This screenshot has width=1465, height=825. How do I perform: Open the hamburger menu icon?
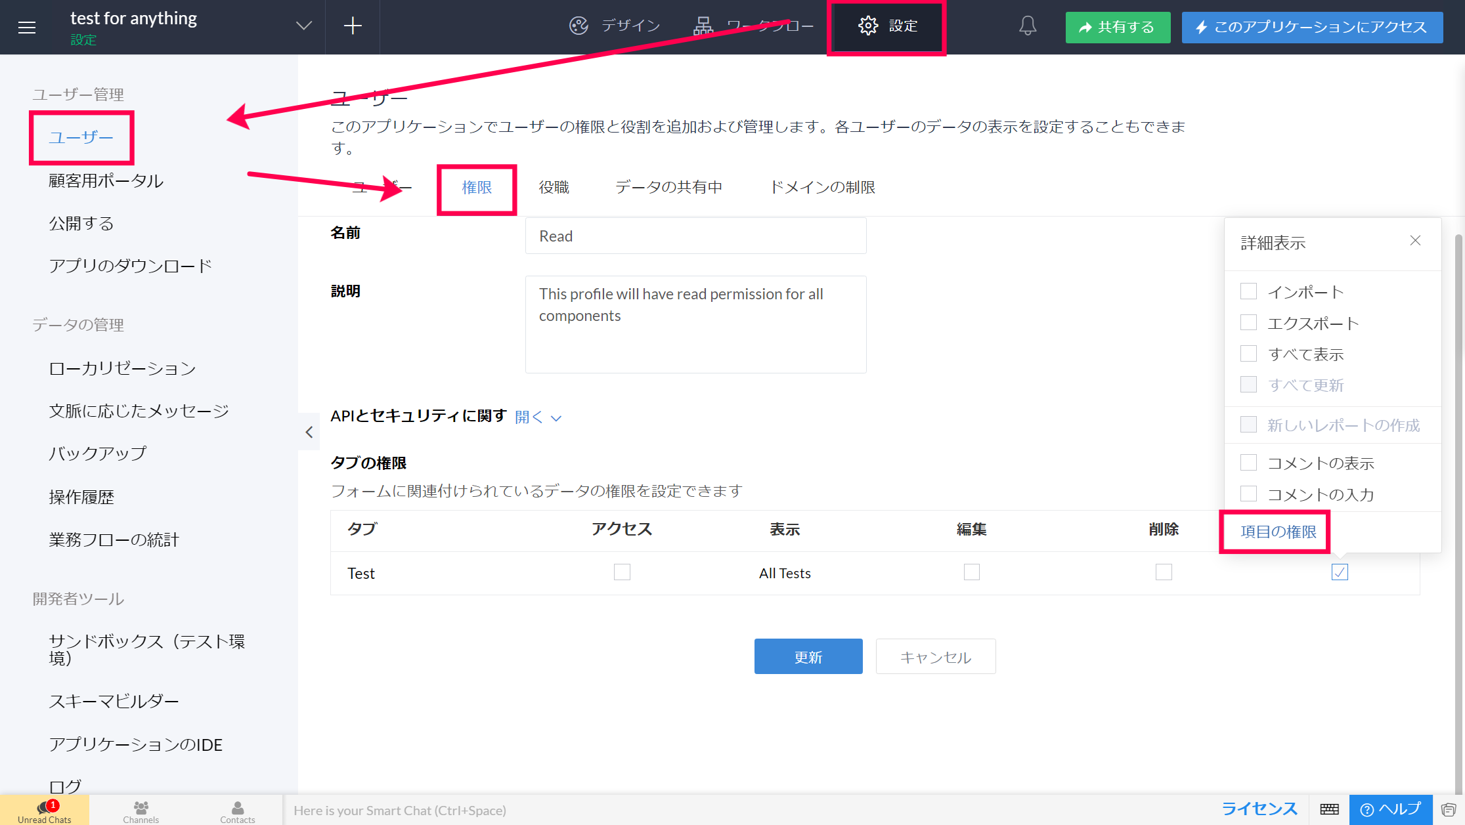coord(27,27)
